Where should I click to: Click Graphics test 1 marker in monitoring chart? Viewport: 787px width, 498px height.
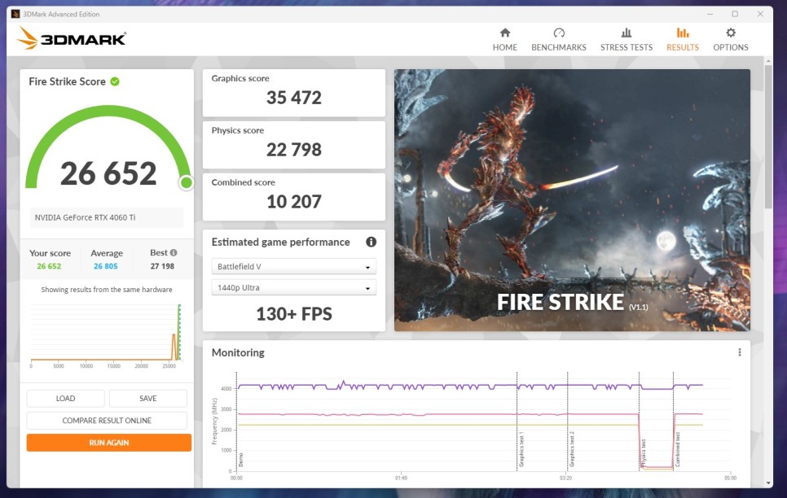521,449
